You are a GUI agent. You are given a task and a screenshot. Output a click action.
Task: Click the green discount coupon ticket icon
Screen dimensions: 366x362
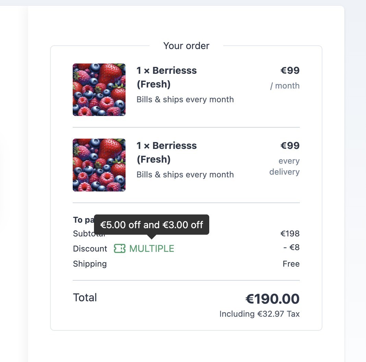pyautogui.click(x=119, y=248)
